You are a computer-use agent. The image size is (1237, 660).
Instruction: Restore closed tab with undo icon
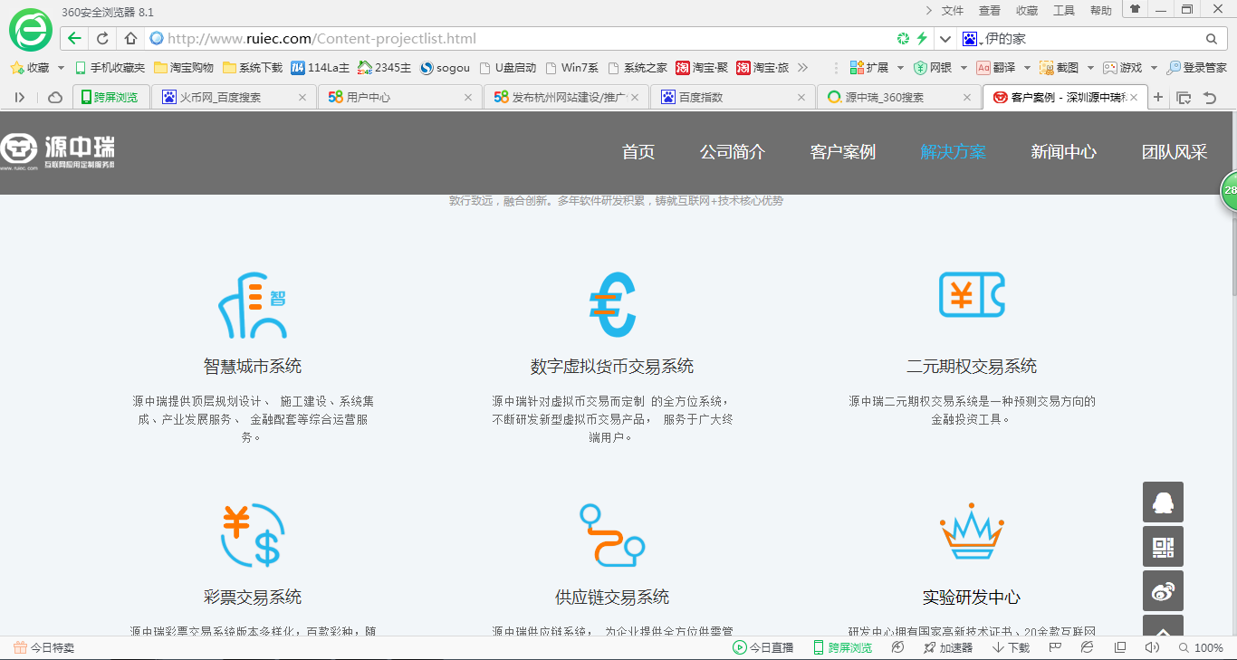coord(1209,97)
